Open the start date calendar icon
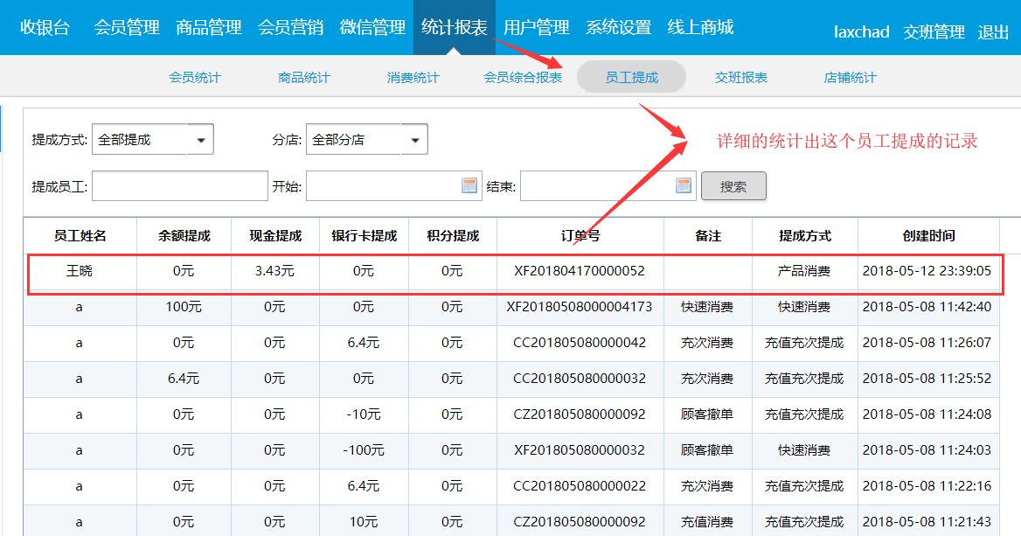The width and height of the screenshot is (1021, 536). (x=469, y=185)
